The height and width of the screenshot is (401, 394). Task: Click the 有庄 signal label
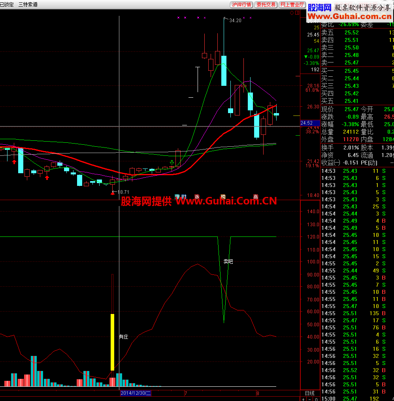point(124,337)
